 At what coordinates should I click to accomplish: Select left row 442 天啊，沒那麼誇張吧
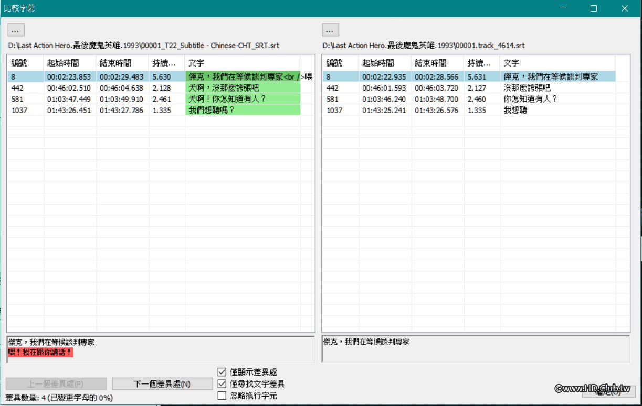tap(154, 88)
